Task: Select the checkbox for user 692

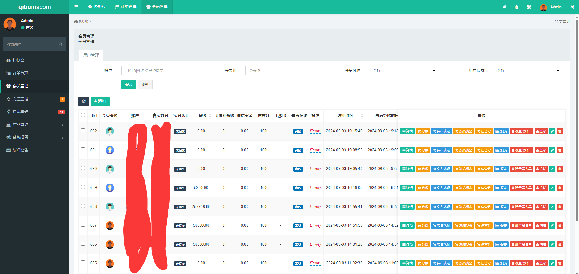Action: pyautogui.click(x=83, y=131)
